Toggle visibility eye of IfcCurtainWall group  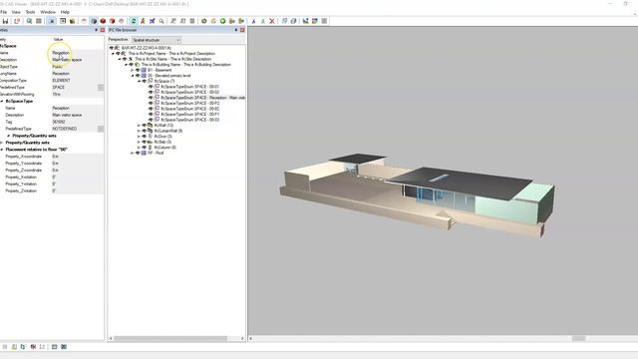(x=144, y=131)
